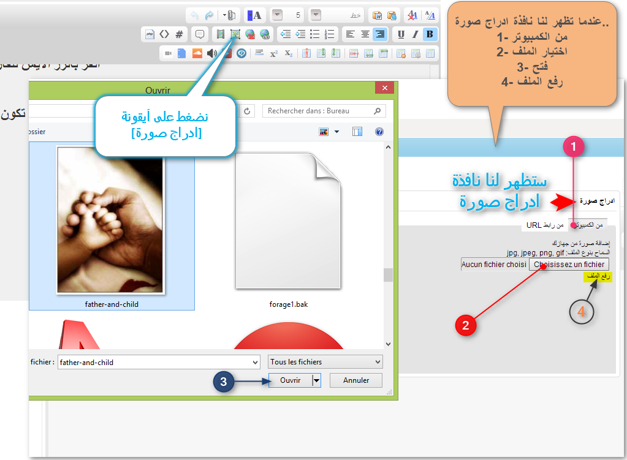Click the file name field containing father-and-child
Screen dimensions: 627x460
pos(159,363)
